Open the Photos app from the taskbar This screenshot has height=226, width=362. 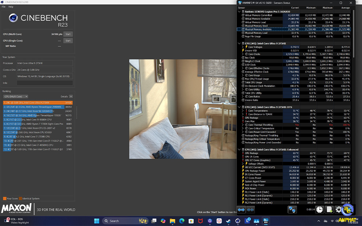tap(257, 221)
